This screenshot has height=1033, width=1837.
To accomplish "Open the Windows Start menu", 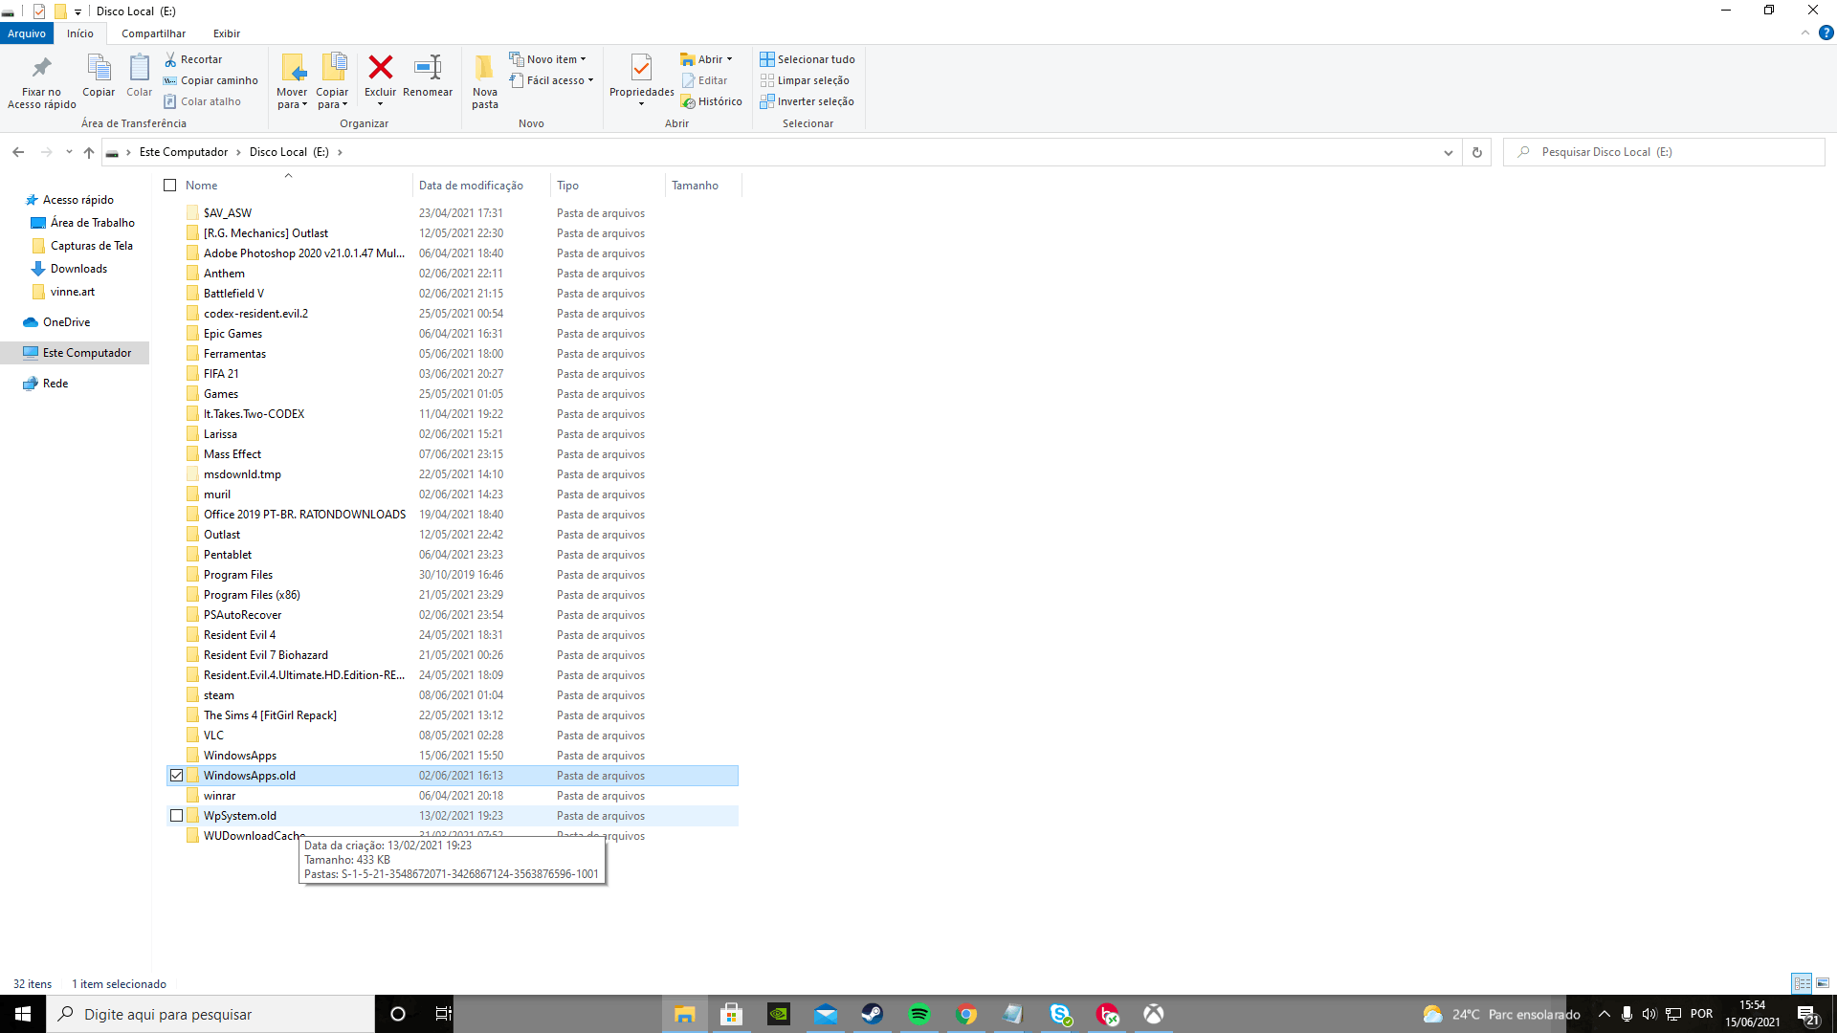I will [23, 1014].
